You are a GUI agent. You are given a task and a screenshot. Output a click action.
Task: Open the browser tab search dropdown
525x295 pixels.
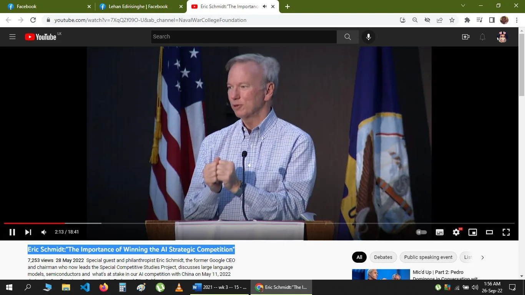coord(463,6)
